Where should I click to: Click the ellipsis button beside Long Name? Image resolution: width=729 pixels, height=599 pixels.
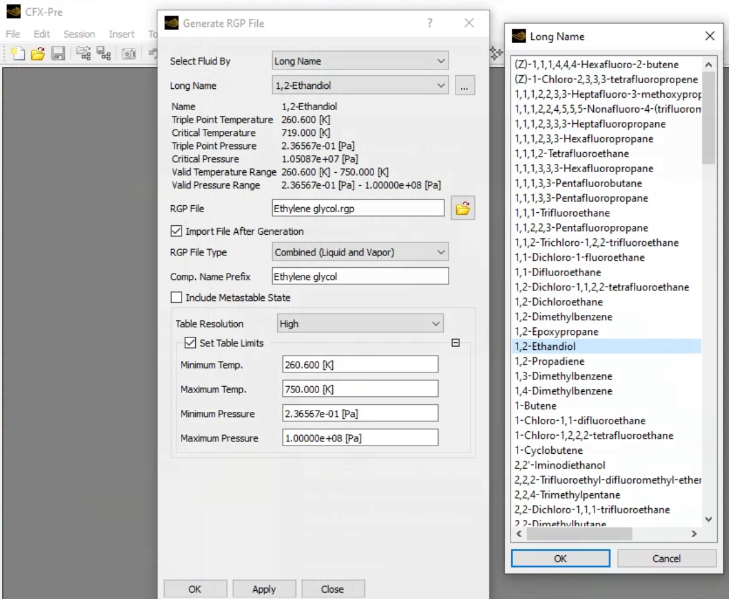tap(464, 85)
